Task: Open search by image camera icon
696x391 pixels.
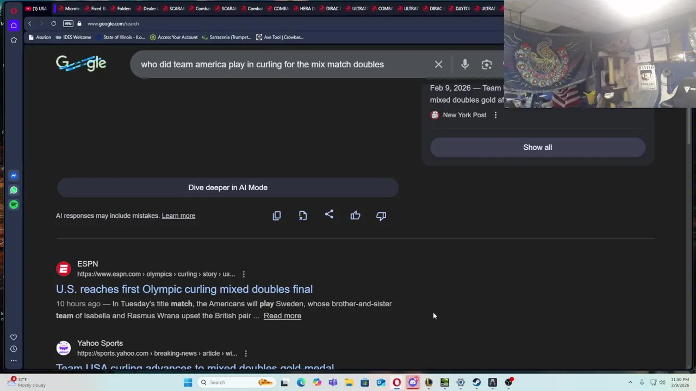Action: [x=487, y=64]
